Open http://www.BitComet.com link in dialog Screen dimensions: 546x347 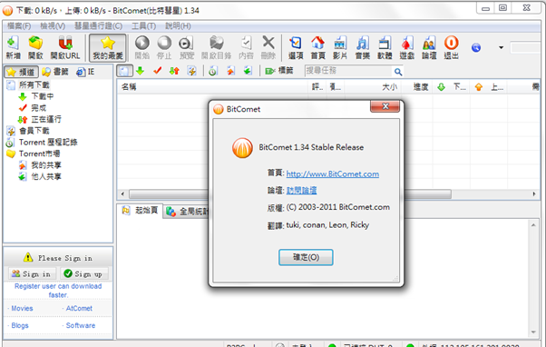[x=333, y=173]
